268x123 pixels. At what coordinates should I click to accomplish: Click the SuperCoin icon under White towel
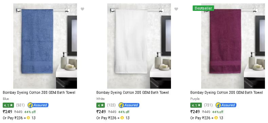point(122,118)
